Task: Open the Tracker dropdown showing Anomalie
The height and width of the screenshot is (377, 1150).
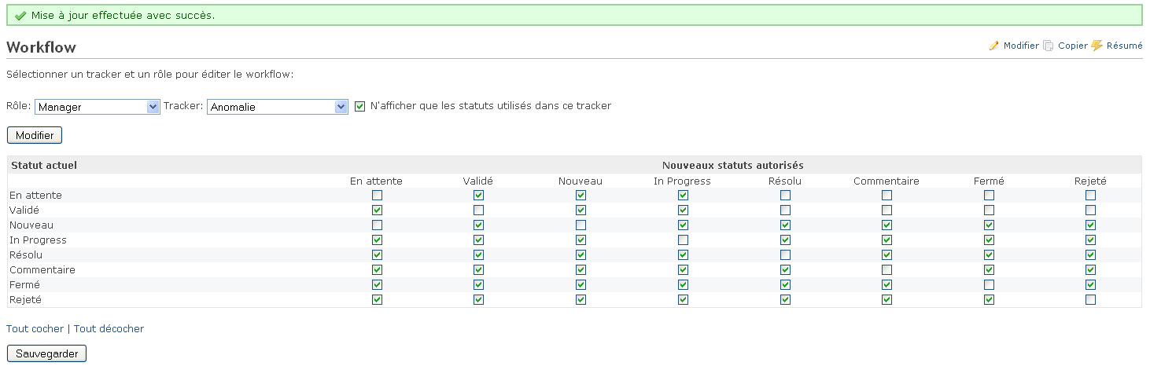Action: pyautogui.click(x=278, y=107)
